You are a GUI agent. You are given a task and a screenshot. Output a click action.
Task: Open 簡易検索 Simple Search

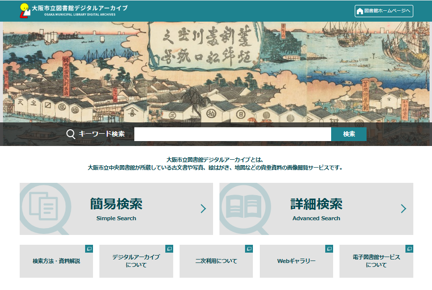point(116,209)
